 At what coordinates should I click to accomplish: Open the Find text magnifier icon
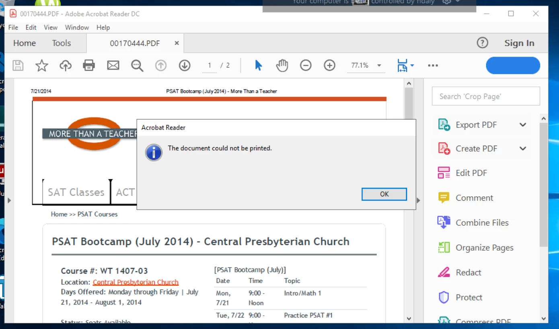tap(137, 66)
